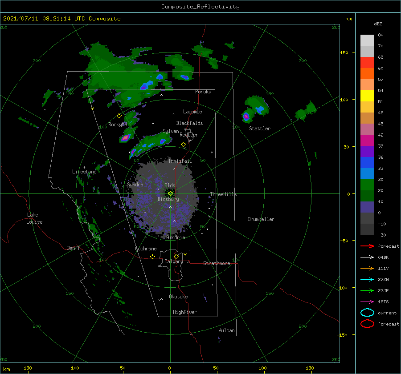Click the Vulcan city label
This screenshot has width=401, height=374.
[227, 330]
